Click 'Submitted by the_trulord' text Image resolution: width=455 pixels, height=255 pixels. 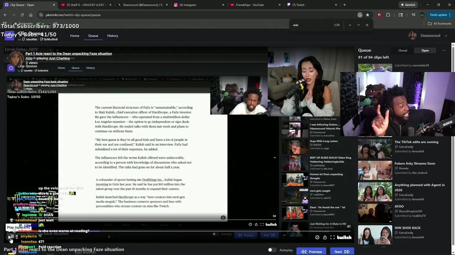tap(411, 173)
